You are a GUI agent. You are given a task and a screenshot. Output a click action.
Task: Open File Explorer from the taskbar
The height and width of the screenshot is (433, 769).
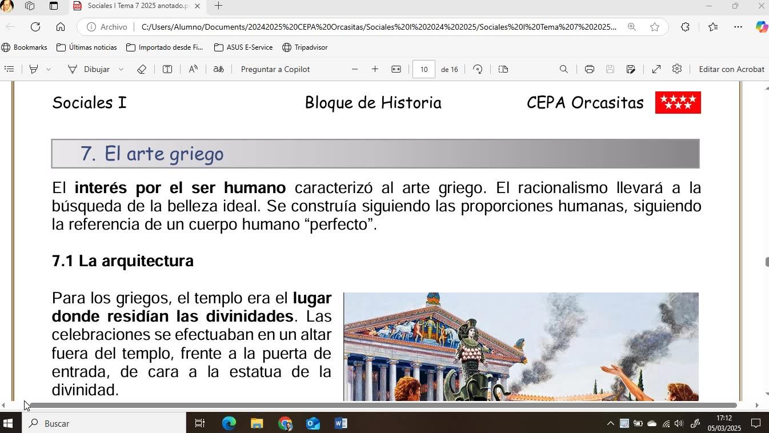(257, 424)
